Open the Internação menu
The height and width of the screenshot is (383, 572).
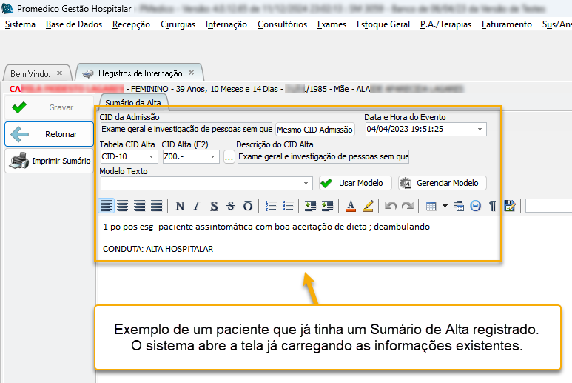point(226,24)
